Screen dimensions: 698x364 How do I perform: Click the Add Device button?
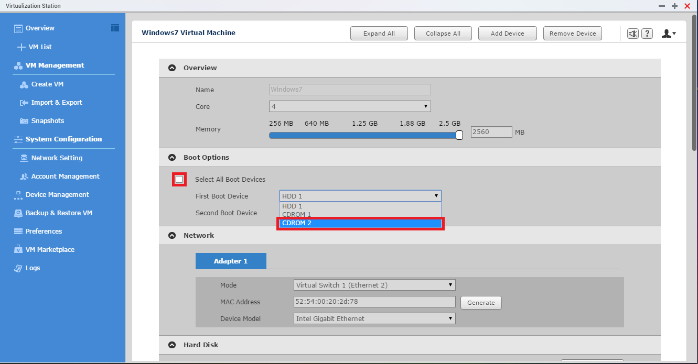tap(508, 34)
